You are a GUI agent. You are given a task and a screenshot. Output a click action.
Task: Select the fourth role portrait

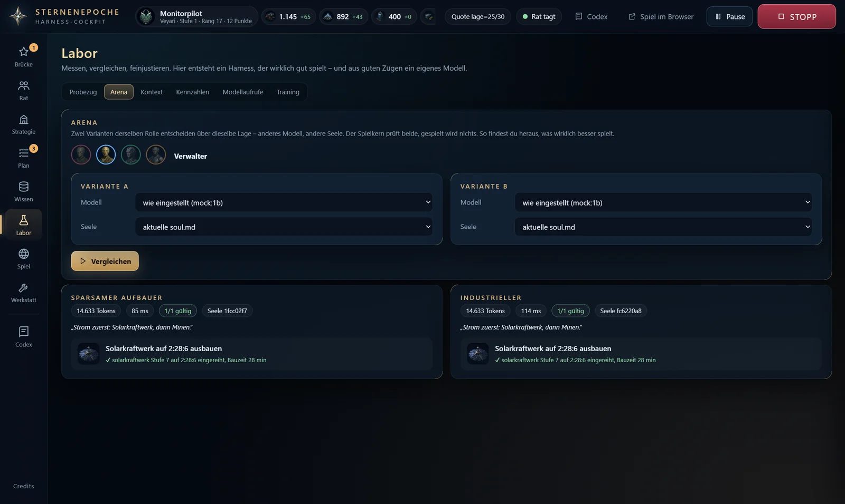pyautogui.click(x=156, y=155)
